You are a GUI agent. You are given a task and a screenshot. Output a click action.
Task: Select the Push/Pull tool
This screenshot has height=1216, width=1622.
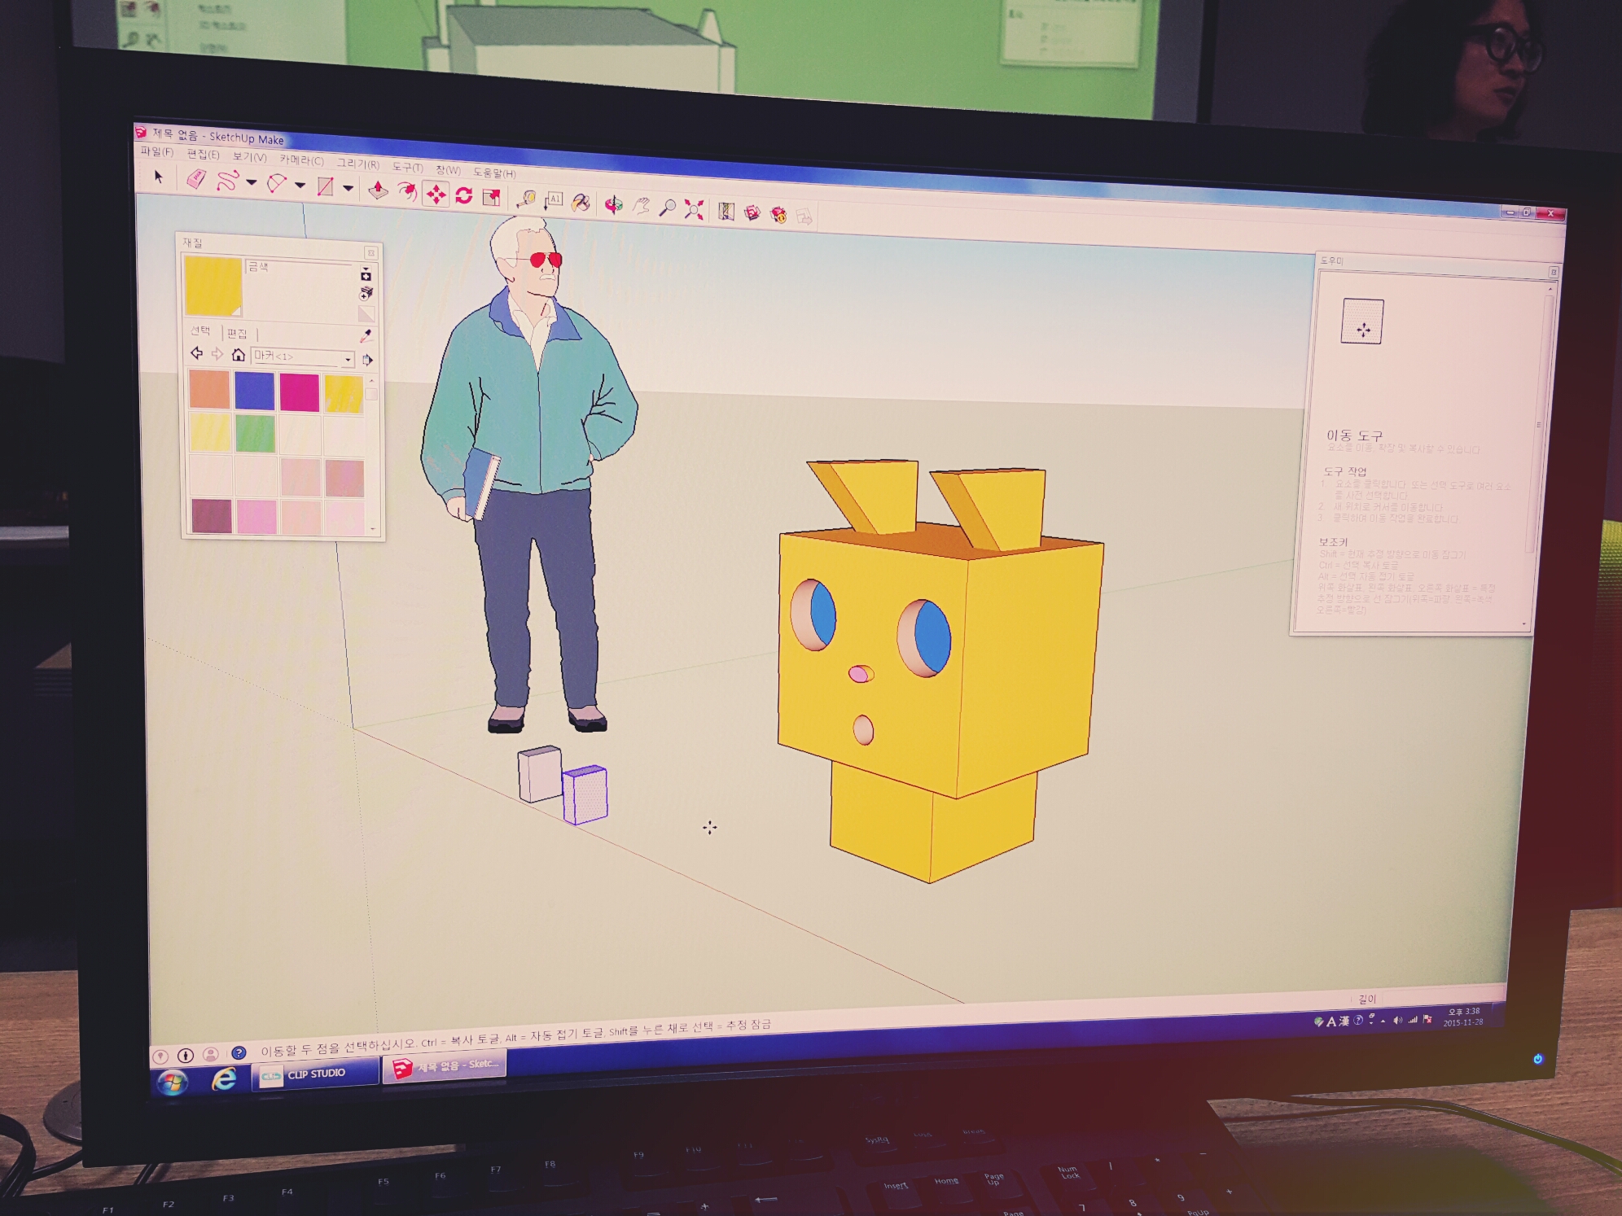(378, 190)
